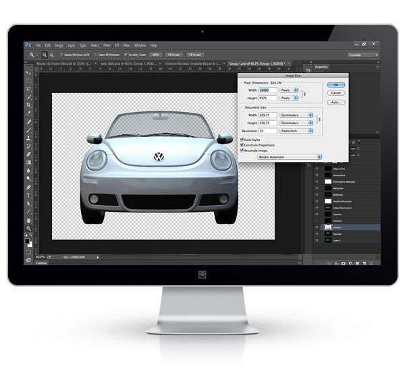Select the Path Selection tool
405x369 pixels.
(x=28, y=204)
